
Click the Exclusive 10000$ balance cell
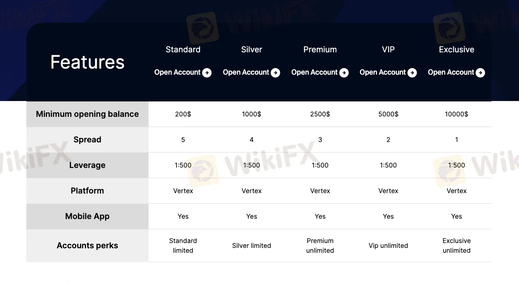tap(457, 114)
